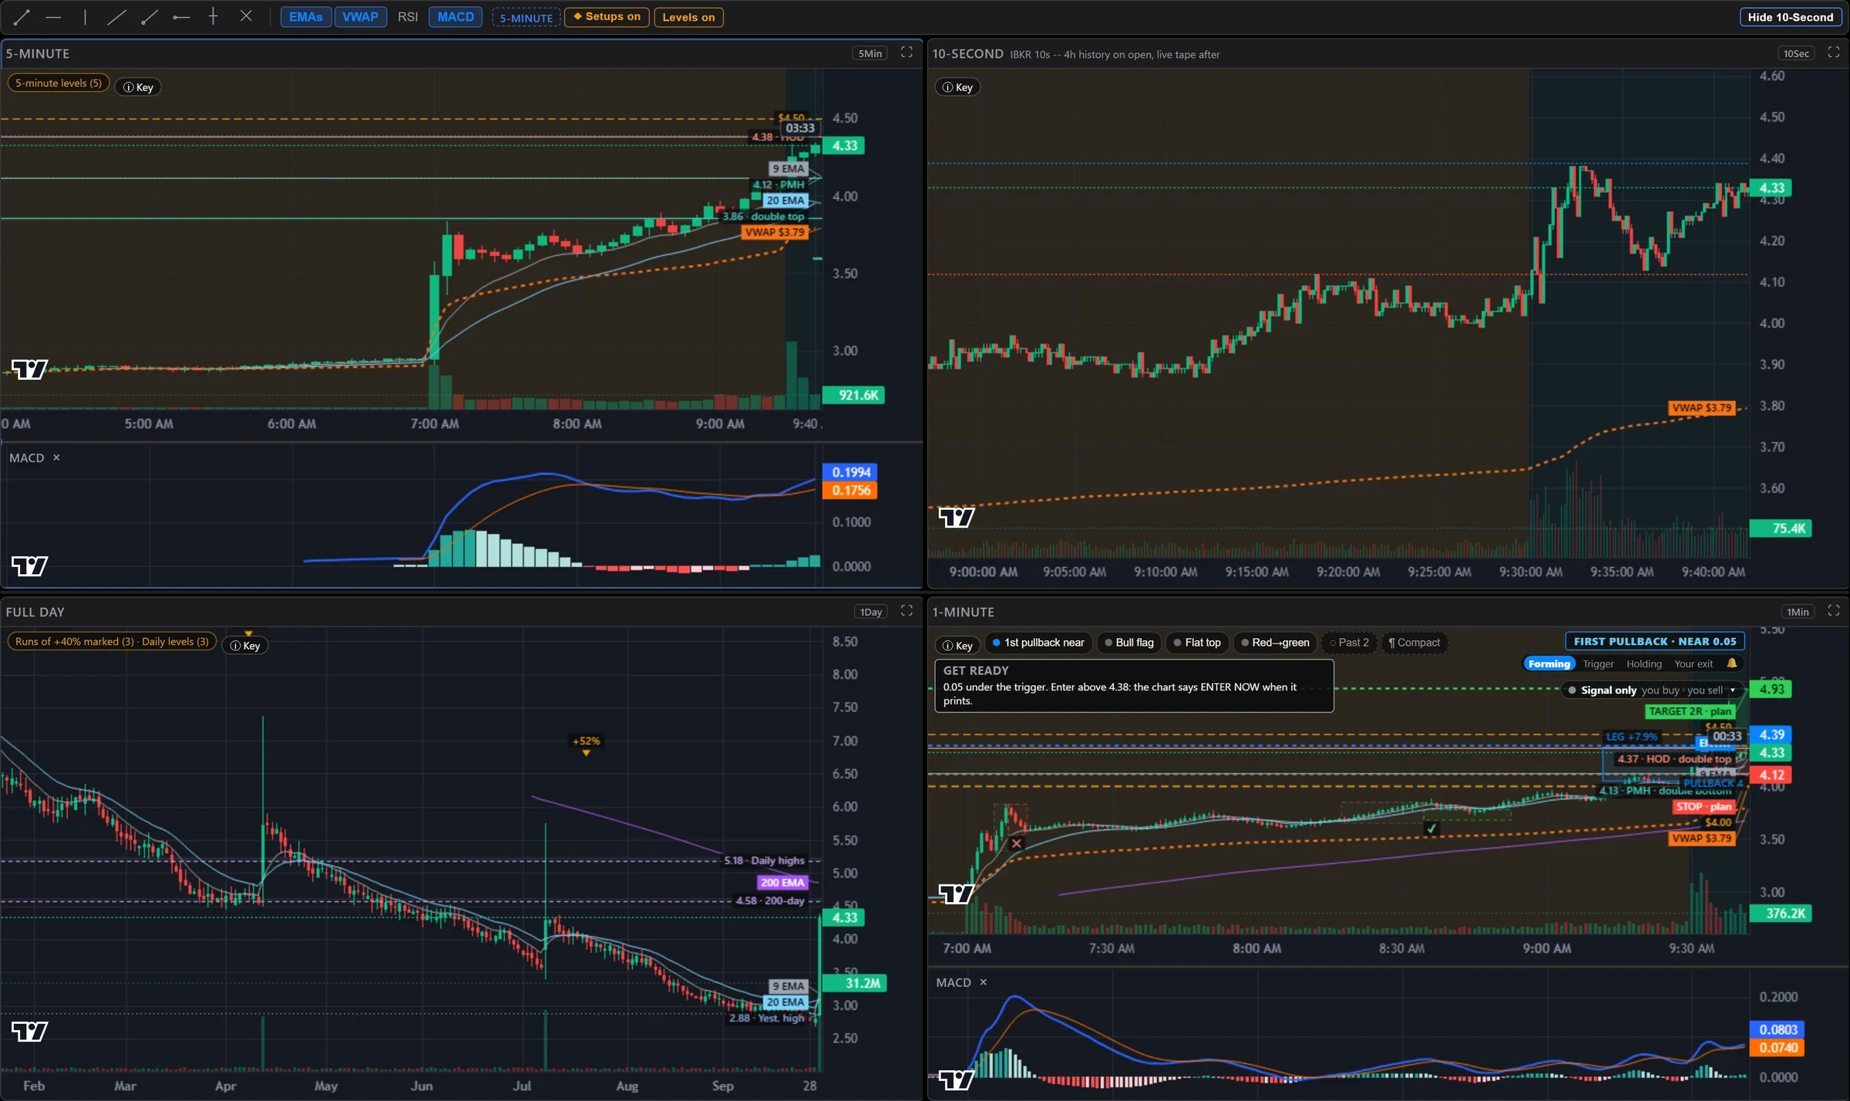Select the Flat top setup filter
Screen dimensions: 1850x1101
[x=1197, y=643]
